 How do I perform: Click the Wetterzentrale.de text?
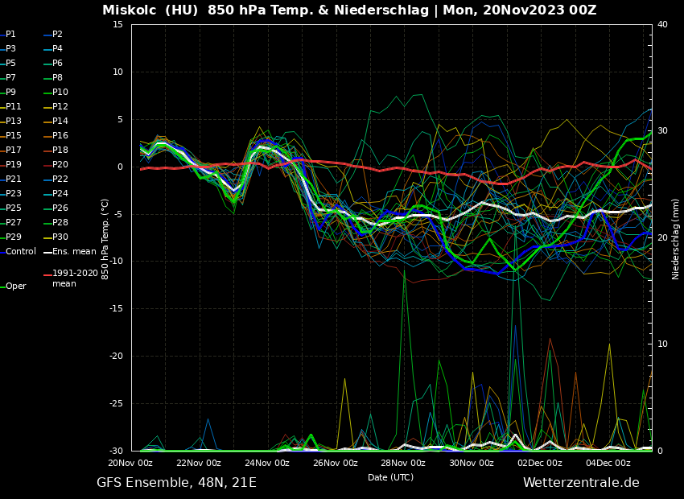point(581,483)
